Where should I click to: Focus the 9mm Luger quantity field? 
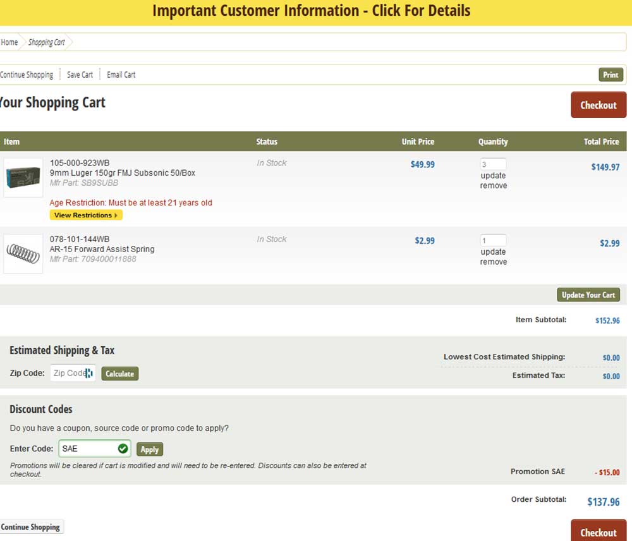pos(493,164)
